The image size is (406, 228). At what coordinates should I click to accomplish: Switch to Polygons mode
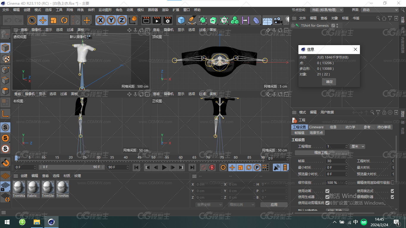click(5, 91)
